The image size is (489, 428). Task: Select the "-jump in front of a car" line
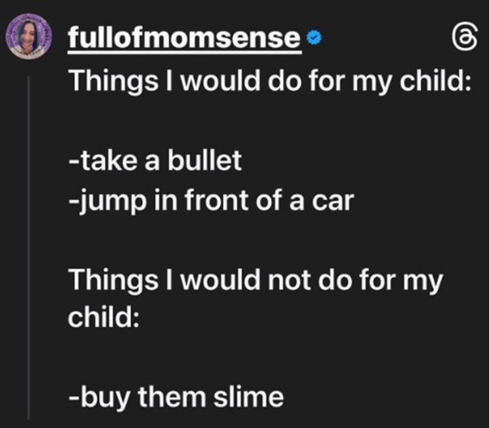[211, 201]
